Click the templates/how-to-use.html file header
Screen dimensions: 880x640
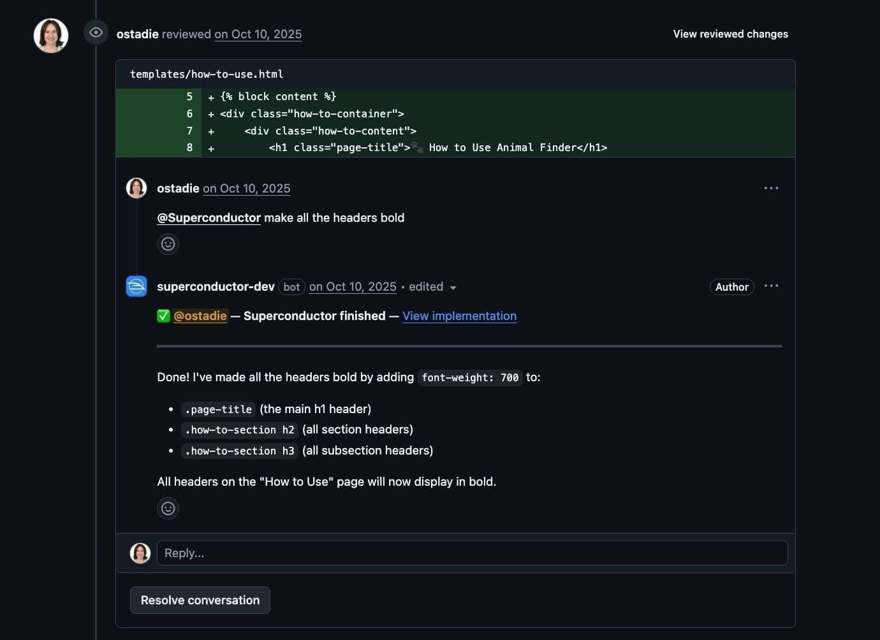click(206, 74)
